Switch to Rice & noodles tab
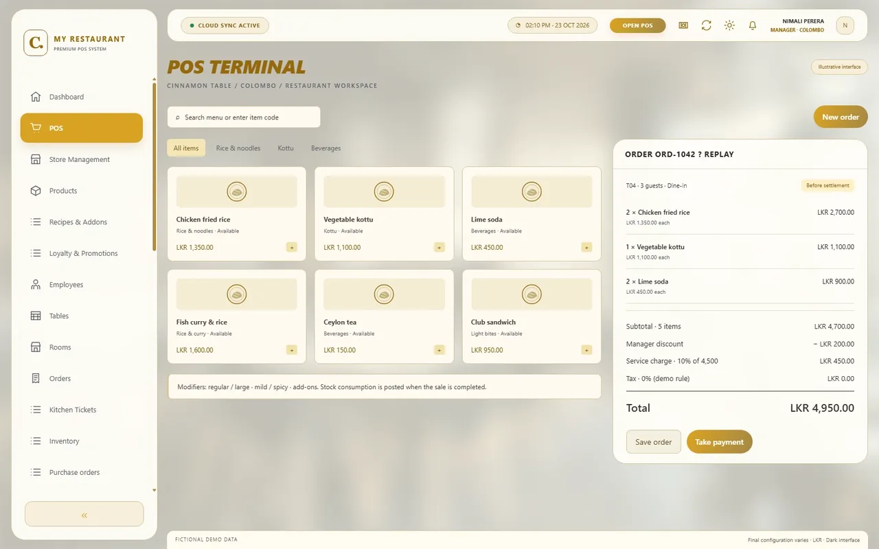Image resolution: width=879 pixels, height=549 pixels. click(x=238, y=148)
